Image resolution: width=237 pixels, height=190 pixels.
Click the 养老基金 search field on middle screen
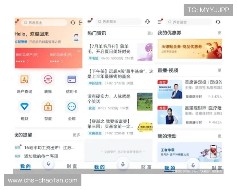coord(118,22)
